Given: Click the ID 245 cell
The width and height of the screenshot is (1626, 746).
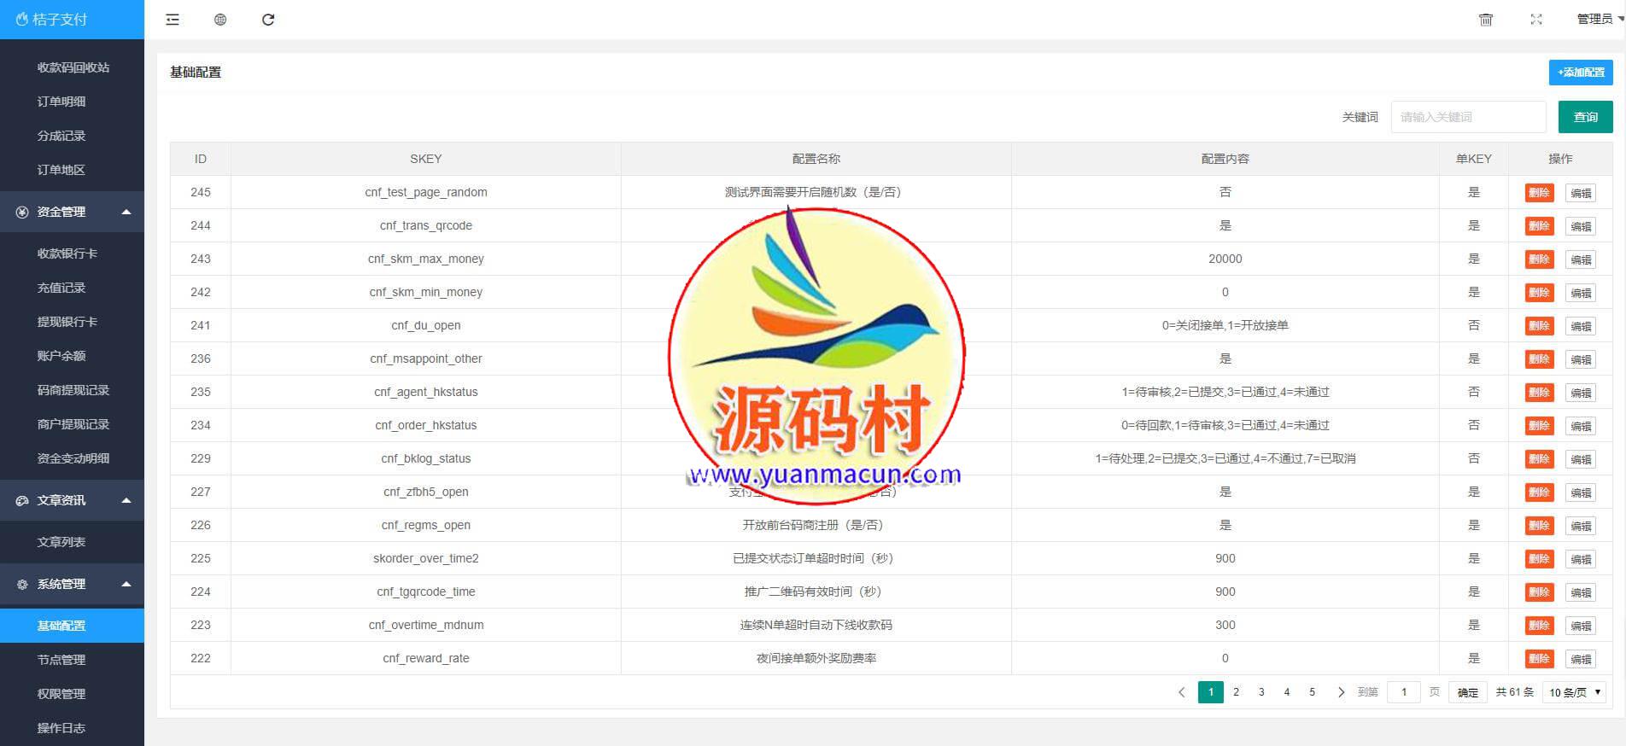Looking at the screenshot, I should [x=201, y=192].
